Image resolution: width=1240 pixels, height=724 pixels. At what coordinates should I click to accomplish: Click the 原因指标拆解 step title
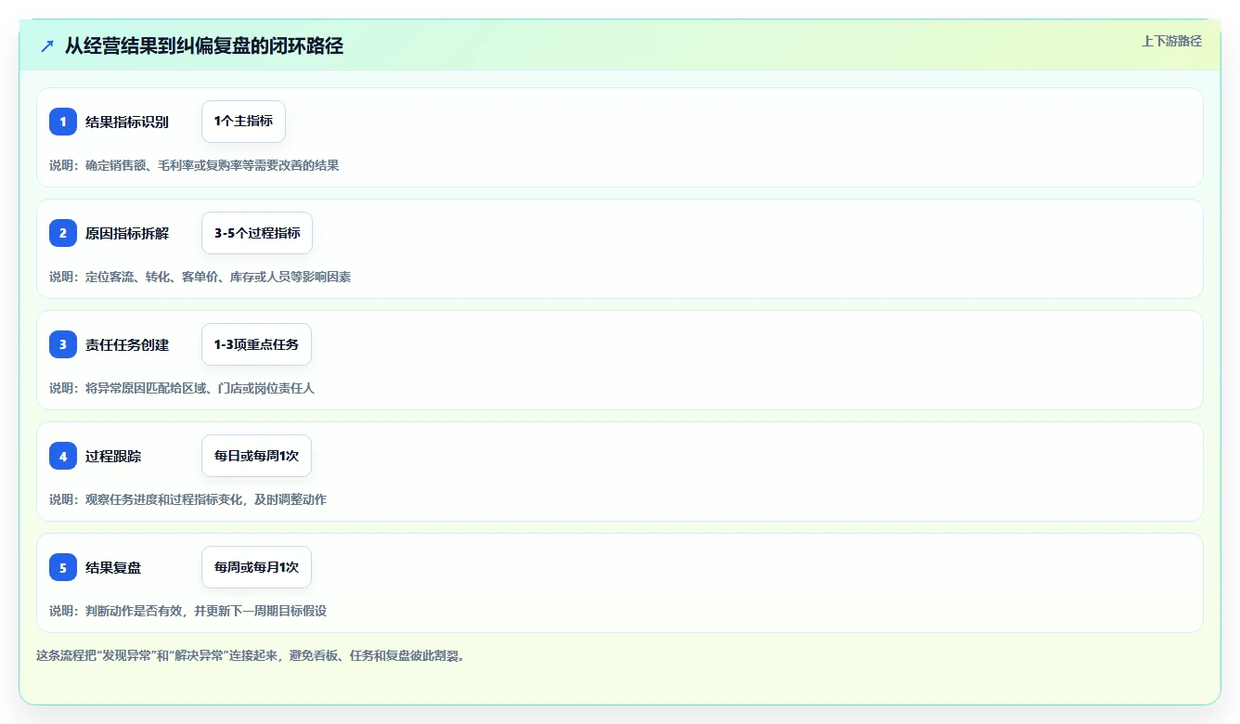pos(127,233)
